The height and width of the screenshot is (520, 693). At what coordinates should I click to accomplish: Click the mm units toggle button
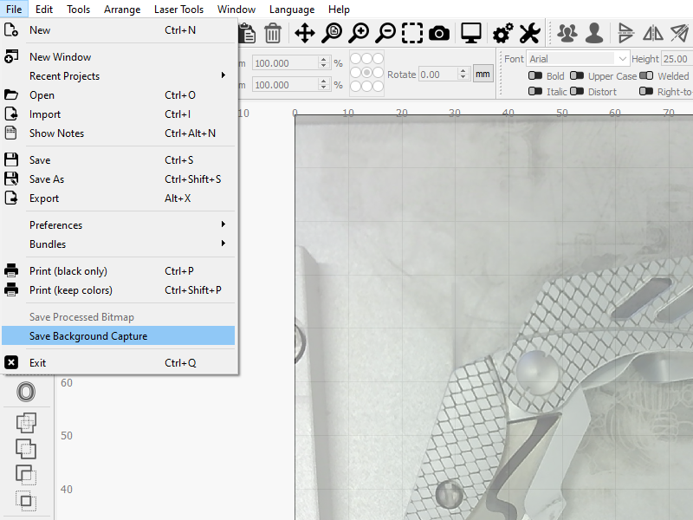coord(483,75)
